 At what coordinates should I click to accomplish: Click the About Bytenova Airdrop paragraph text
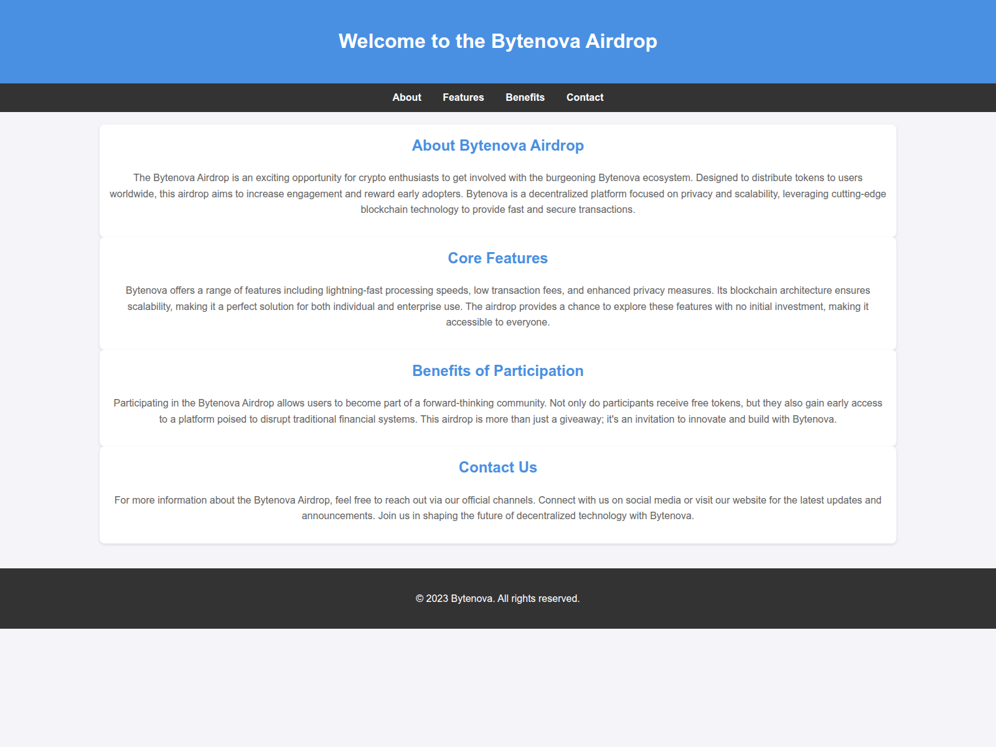[498, 194]
